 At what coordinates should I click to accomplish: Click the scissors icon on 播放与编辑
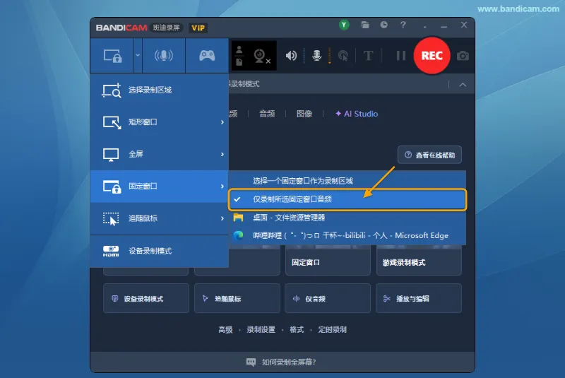pos(386,298)
